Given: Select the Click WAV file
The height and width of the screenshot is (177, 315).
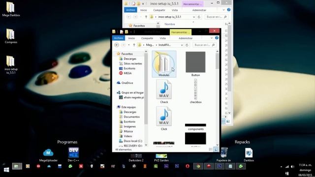Looking at the screenshot, I should [164, 118].
